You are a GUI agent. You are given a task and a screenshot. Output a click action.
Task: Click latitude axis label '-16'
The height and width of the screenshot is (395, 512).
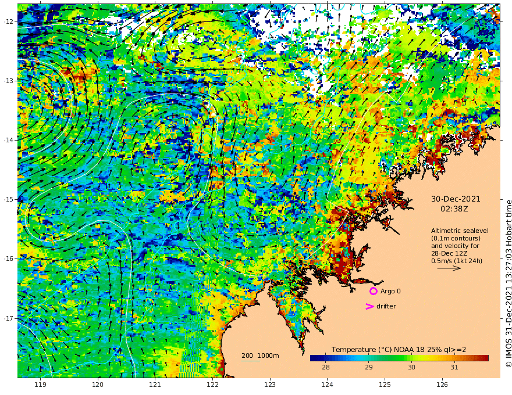tap(9, 258)
